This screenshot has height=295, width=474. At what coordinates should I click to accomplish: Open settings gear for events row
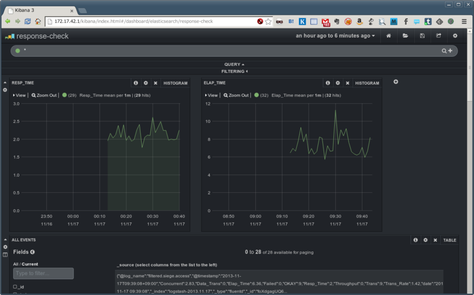point(5,247)
